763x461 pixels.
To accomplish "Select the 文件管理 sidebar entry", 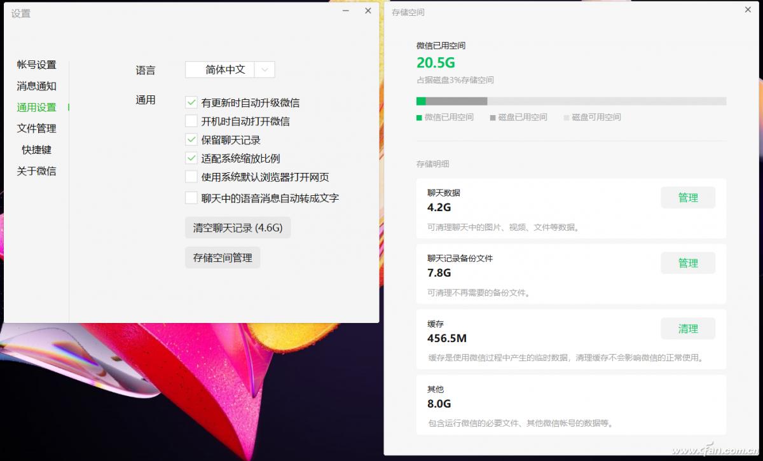I will pos(36,128).
